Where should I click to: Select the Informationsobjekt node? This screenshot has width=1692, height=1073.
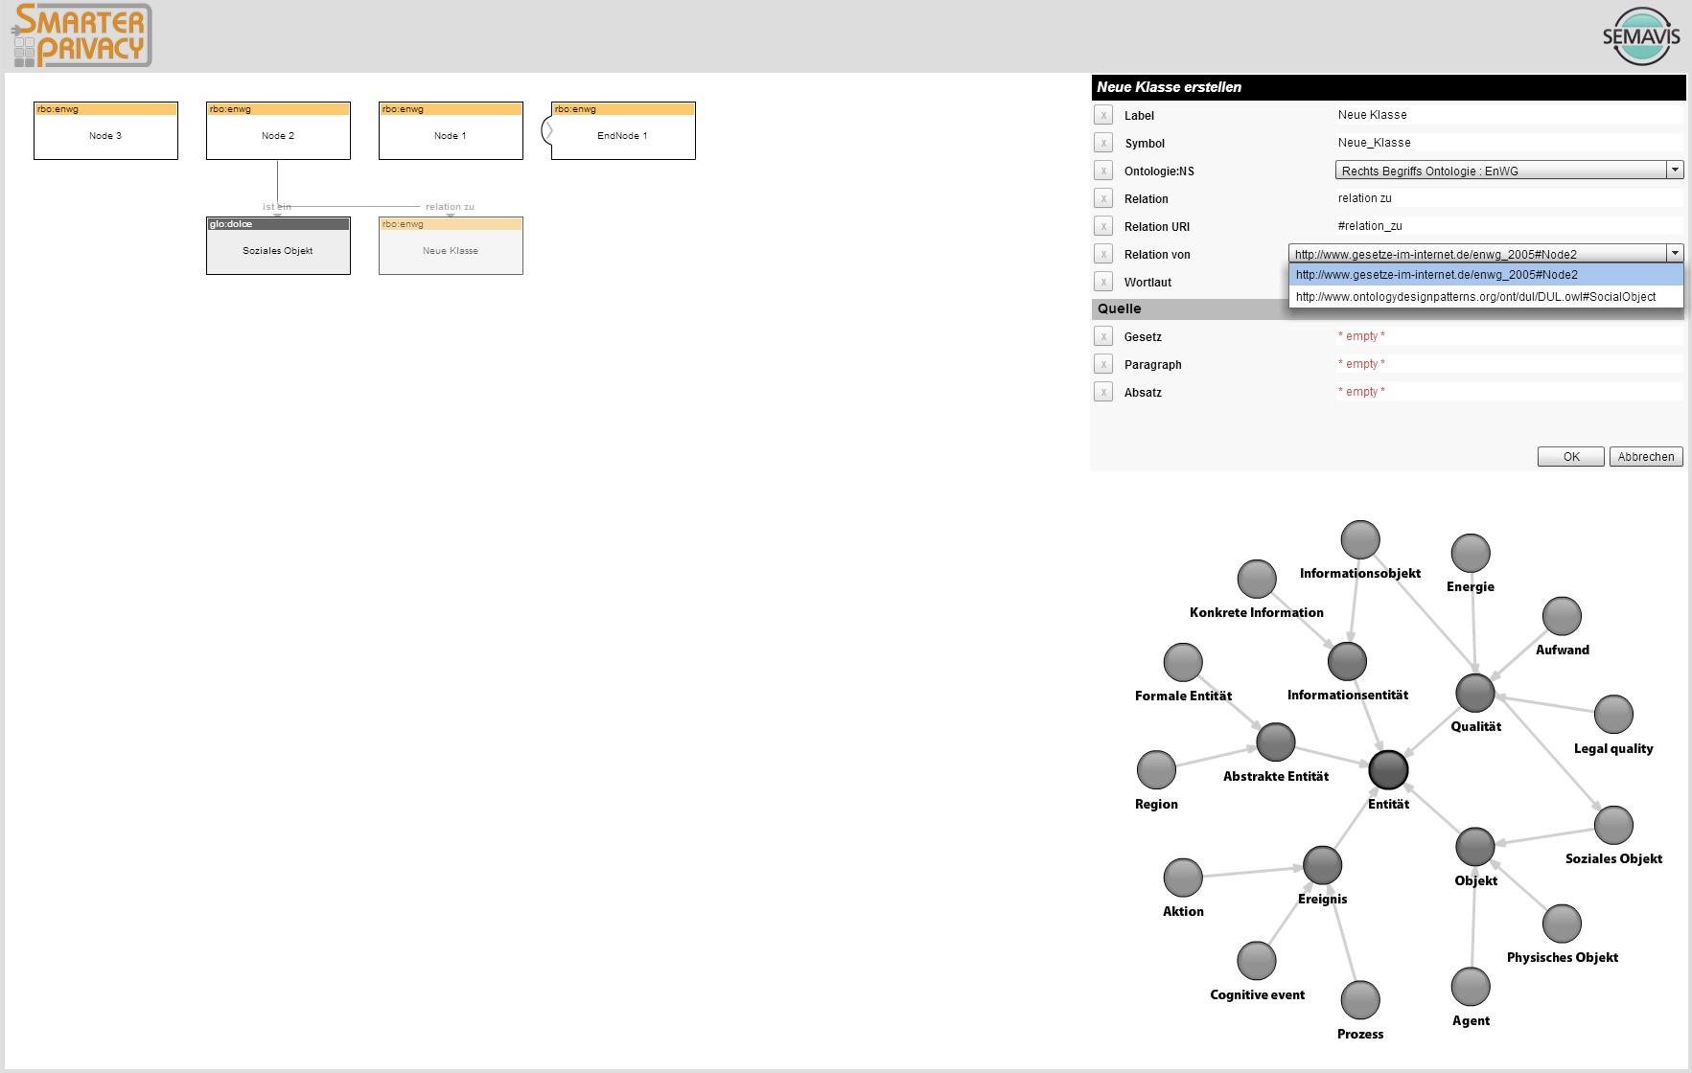1360,538
